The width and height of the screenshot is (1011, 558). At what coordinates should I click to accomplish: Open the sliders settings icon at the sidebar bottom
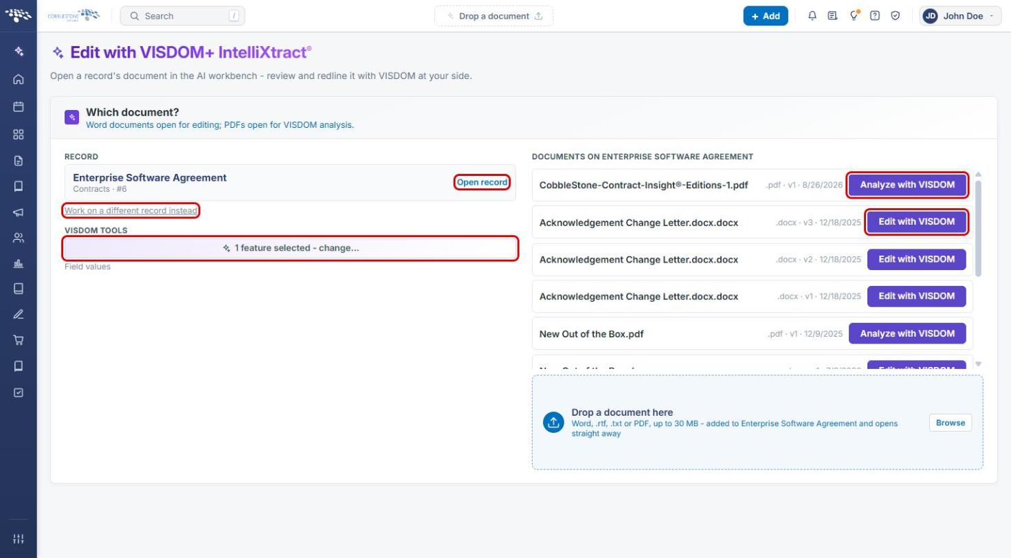(19, 539)
